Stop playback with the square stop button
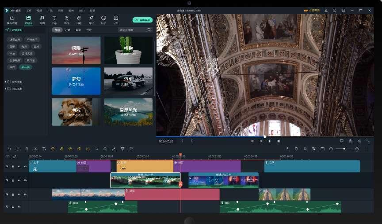The image size is (382, 224). pyautogui.click(x=279, y=141)
